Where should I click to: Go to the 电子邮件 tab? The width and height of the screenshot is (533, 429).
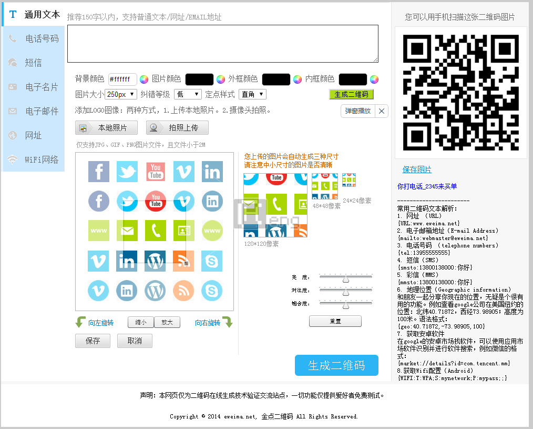pos(34,111)
